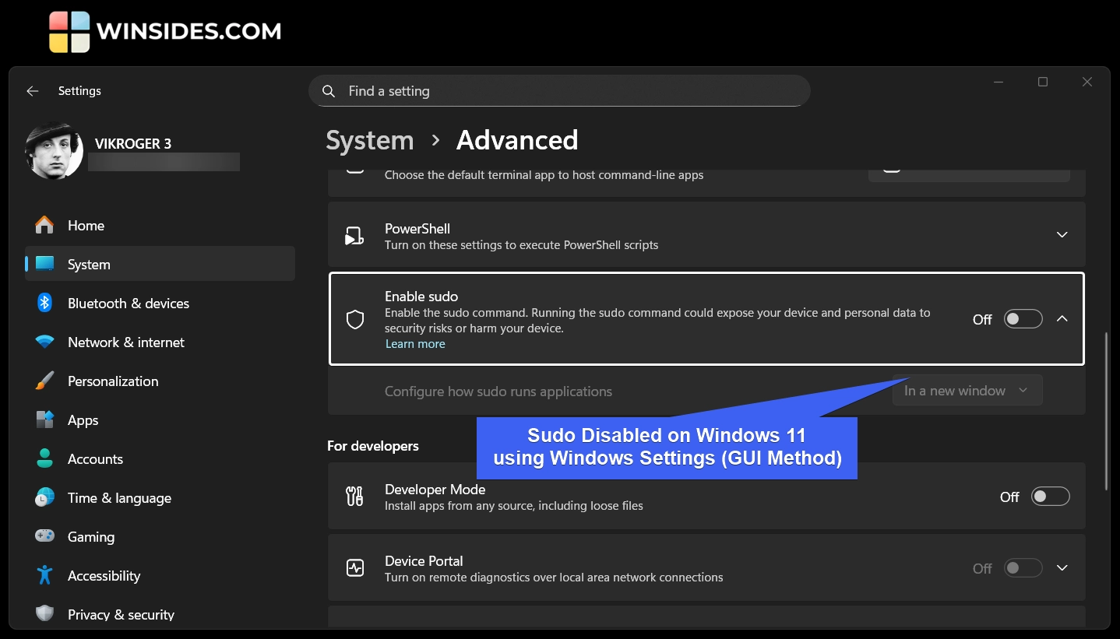Click the Apps icon in sidebar
Image resolution: width=1120 pixels, height=639 pixels.
point(44,420)
